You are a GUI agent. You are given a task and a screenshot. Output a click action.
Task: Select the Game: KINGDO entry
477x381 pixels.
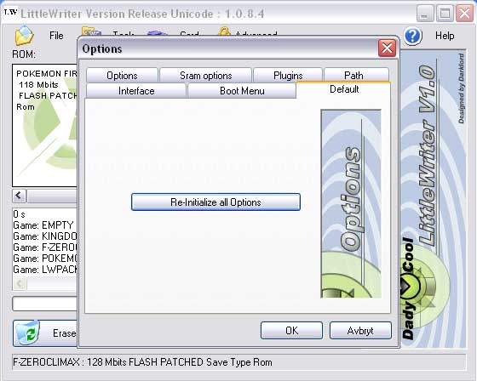(44, 236)
